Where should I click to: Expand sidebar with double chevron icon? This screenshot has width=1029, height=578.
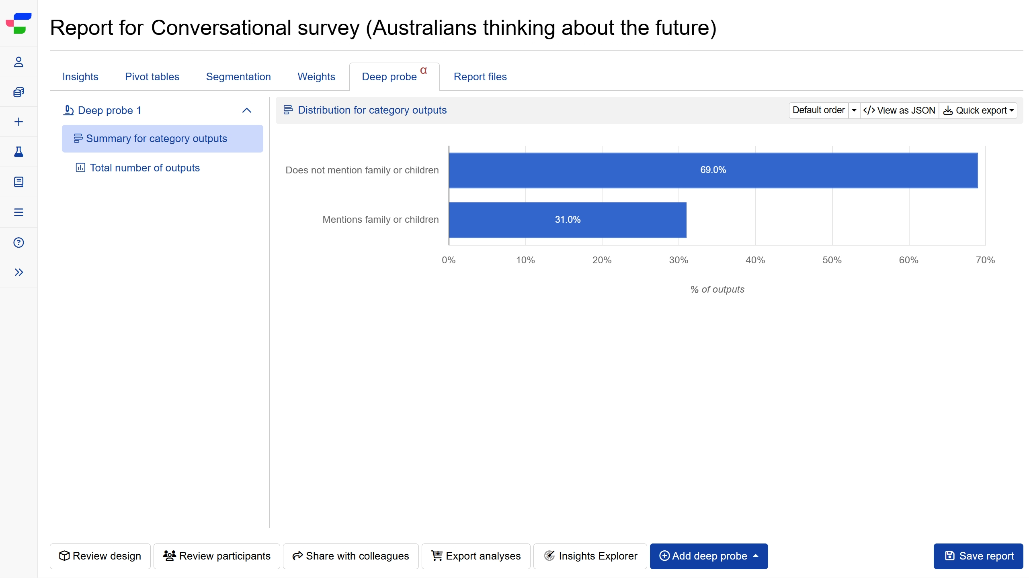click(x=18, y=272)
